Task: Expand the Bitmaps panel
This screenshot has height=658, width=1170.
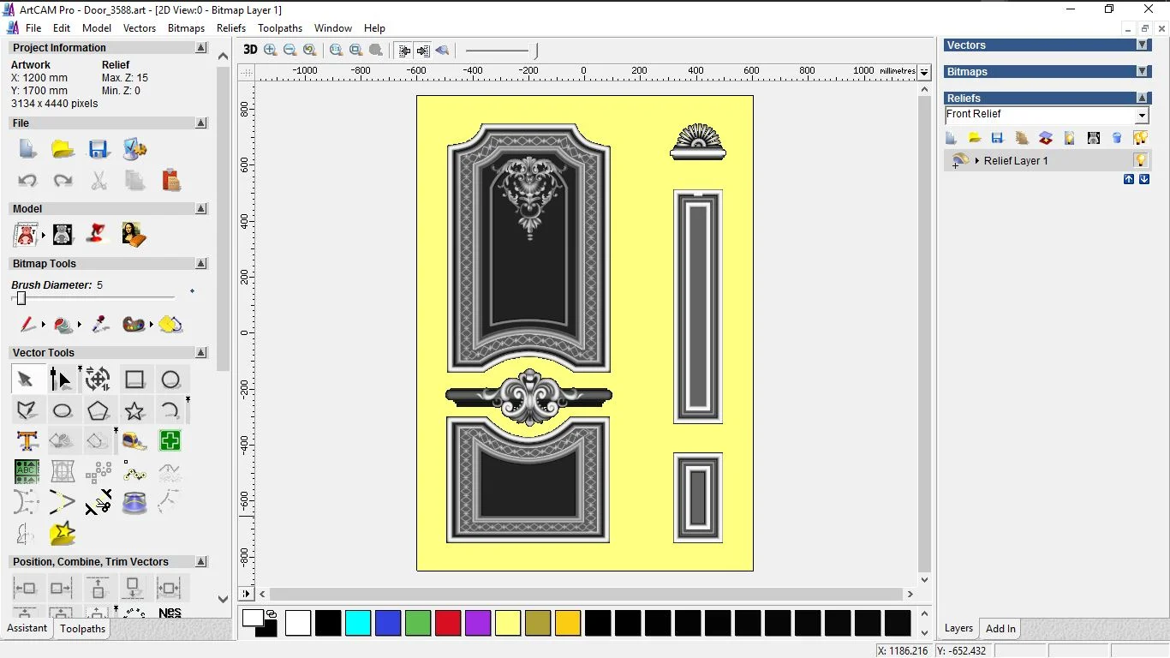Action: pos(1142,72)
